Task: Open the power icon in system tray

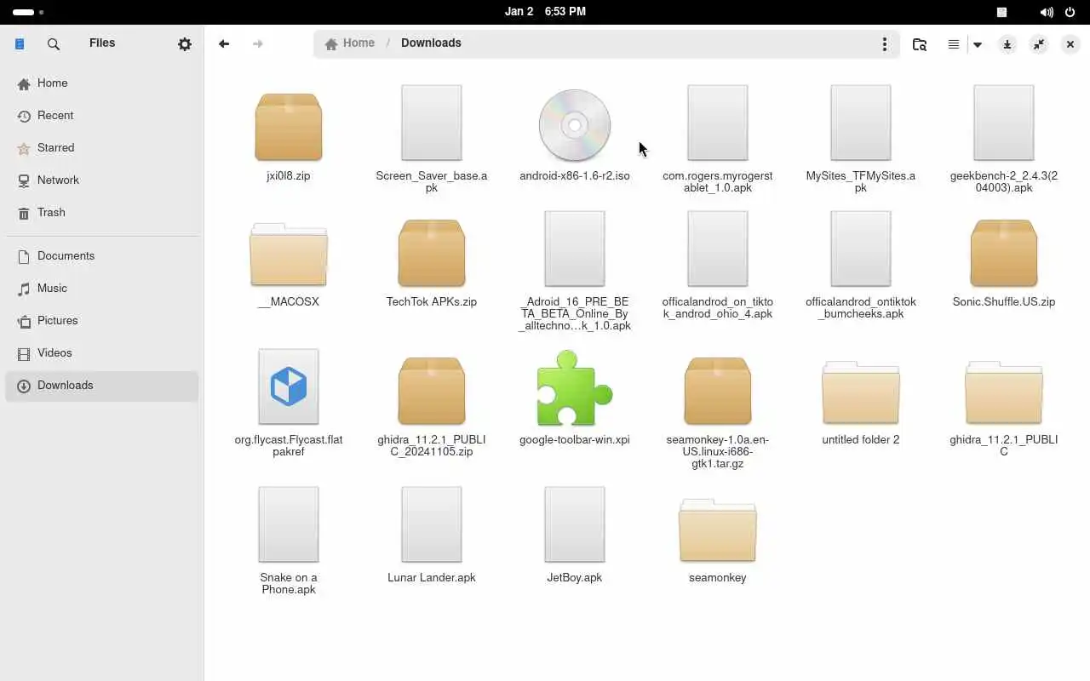Action: [1070, 12]
